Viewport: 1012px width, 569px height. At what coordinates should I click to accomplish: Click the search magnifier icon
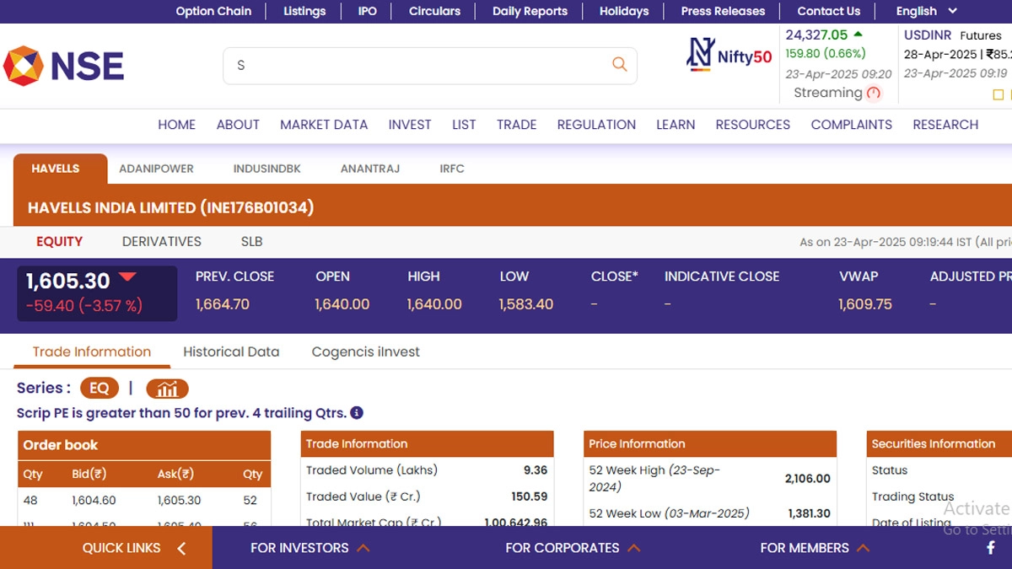619,65
